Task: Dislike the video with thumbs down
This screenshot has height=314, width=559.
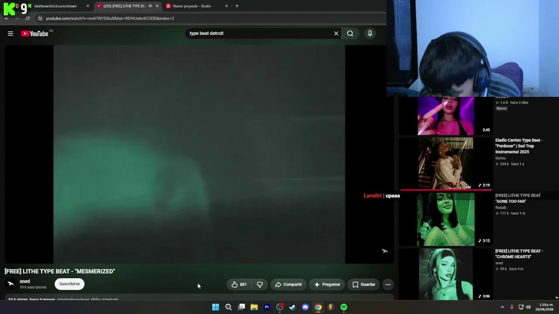Action: coord(260,284)
